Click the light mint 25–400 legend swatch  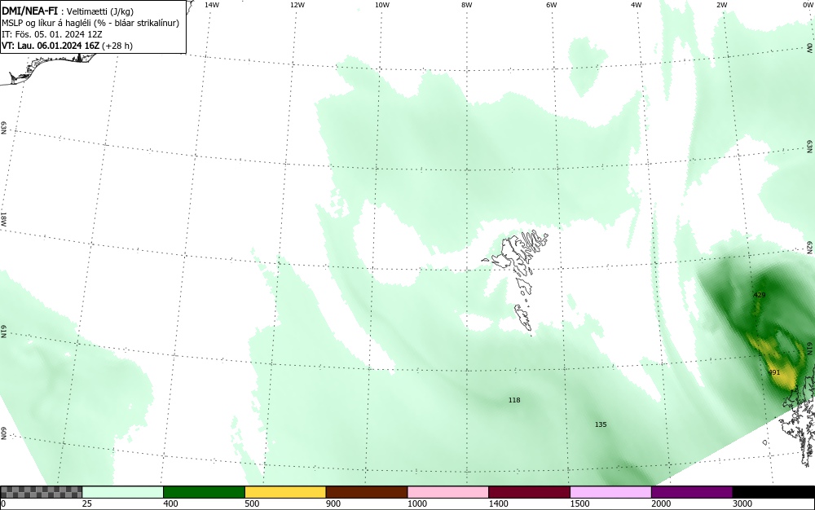coord(123,492)
